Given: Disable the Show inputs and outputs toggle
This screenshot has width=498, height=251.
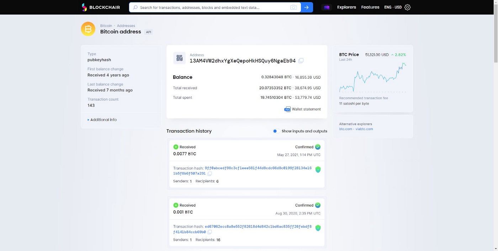Looking at the screenshot, I should 275,131.
